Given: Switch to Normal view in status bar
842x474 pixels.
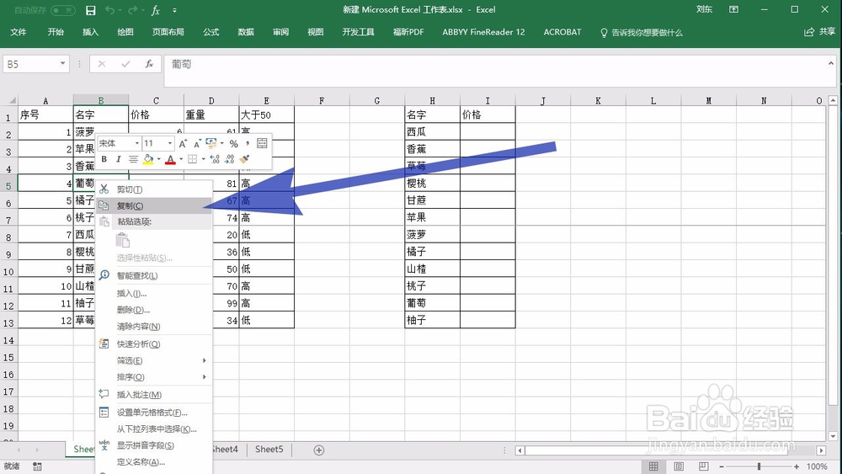Looking at the screenshot, I should click(653, 466).
